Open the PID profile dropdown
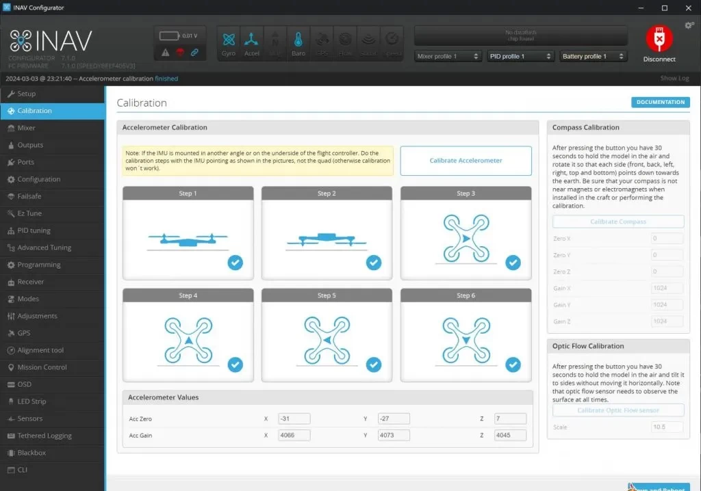Screen dimensions: 701x491 [x=520, y=56]
